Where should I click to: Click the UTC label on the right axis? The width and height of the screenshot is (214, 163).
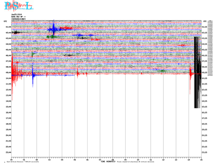205,21
